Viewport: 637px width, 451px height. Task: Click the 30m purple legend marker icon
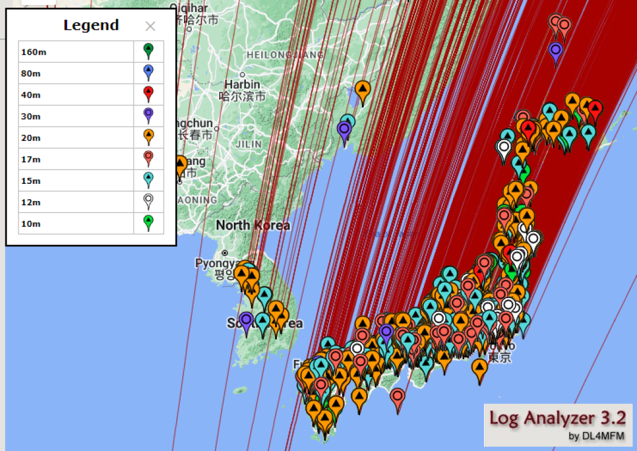coord(148,115)
